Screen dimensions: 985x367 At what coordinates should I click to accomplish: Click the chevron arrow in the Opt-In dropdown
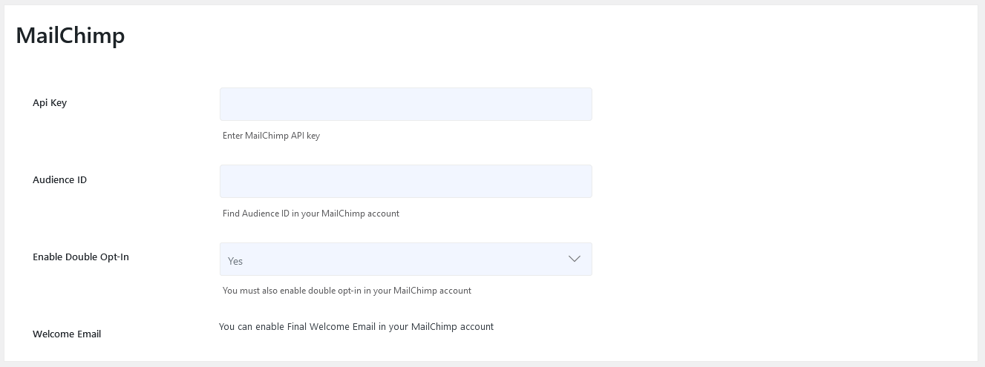pos(574,259)
